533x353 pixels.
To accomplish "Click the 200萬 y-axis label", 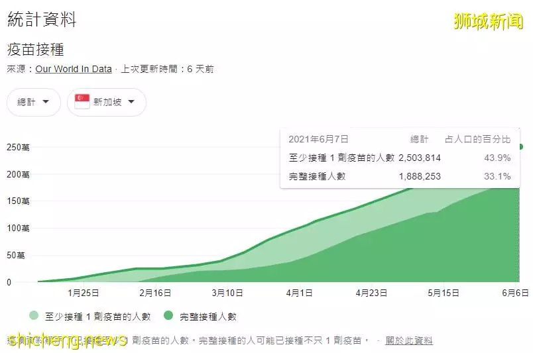I will pyautogui.click(x=18, y=174).
